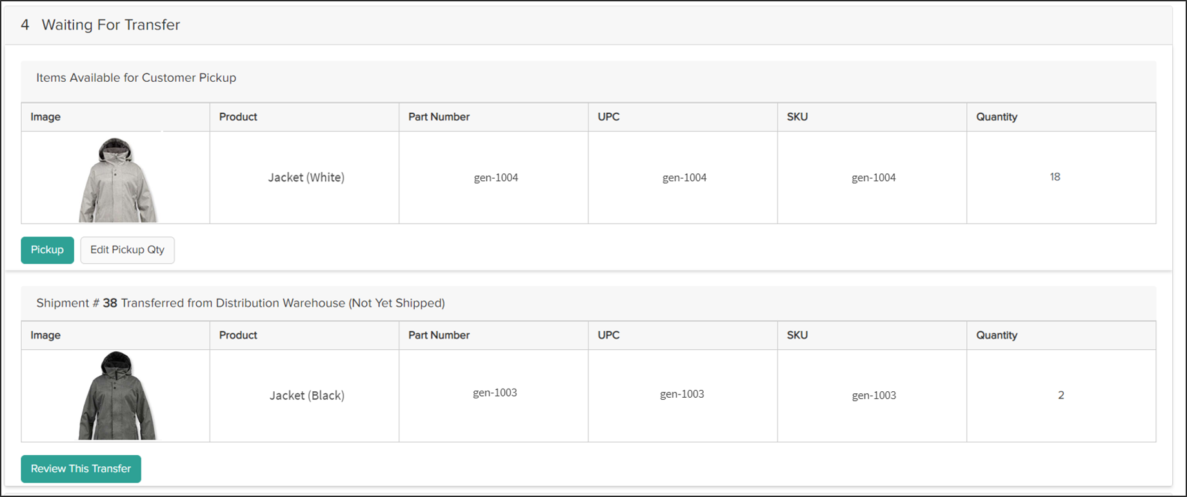Click Edit Pickup Qty
This screenshot has width=1187, height=497.
(127, 250)
